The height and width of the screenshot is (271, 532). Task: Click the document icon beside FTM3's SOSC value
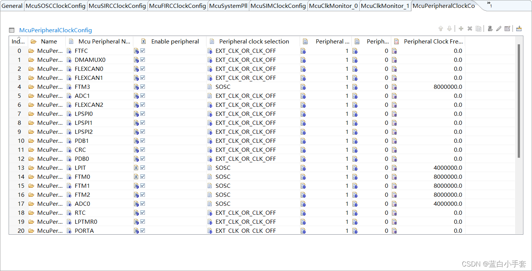pyautogui.click(x=210, y=87)
